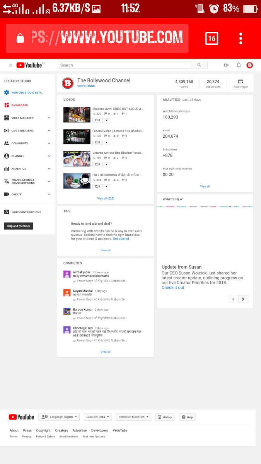Click The Bollywood Channel avatar logo
This screenshot has height=464, width=261.
(x=68, y=83)
